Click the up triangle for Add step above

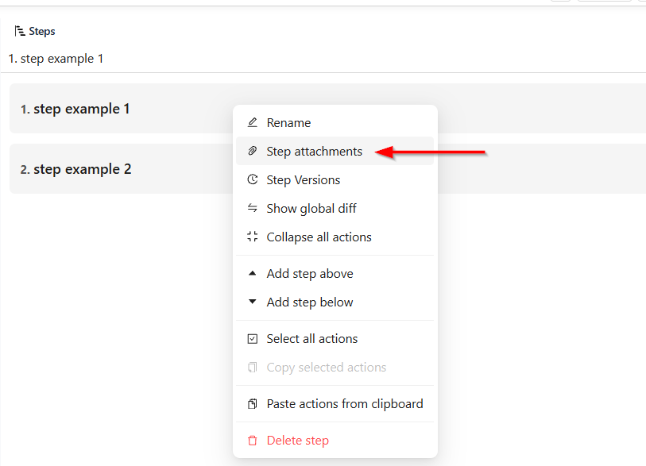pos(252,273)
